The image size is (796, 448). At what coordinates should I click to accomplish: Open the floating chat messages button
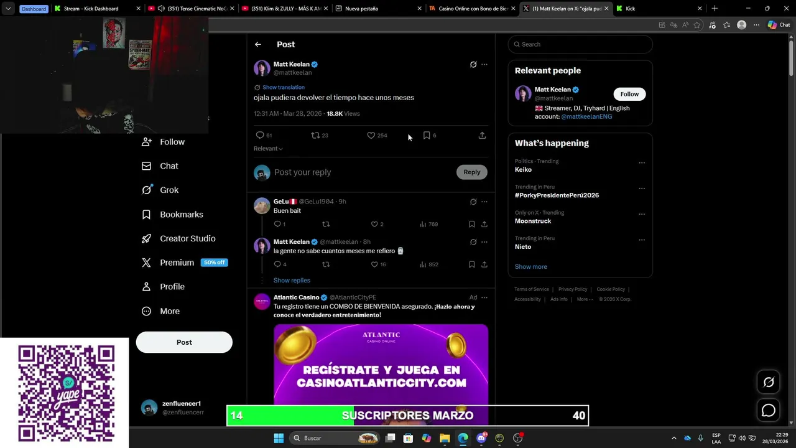(769, 411)
